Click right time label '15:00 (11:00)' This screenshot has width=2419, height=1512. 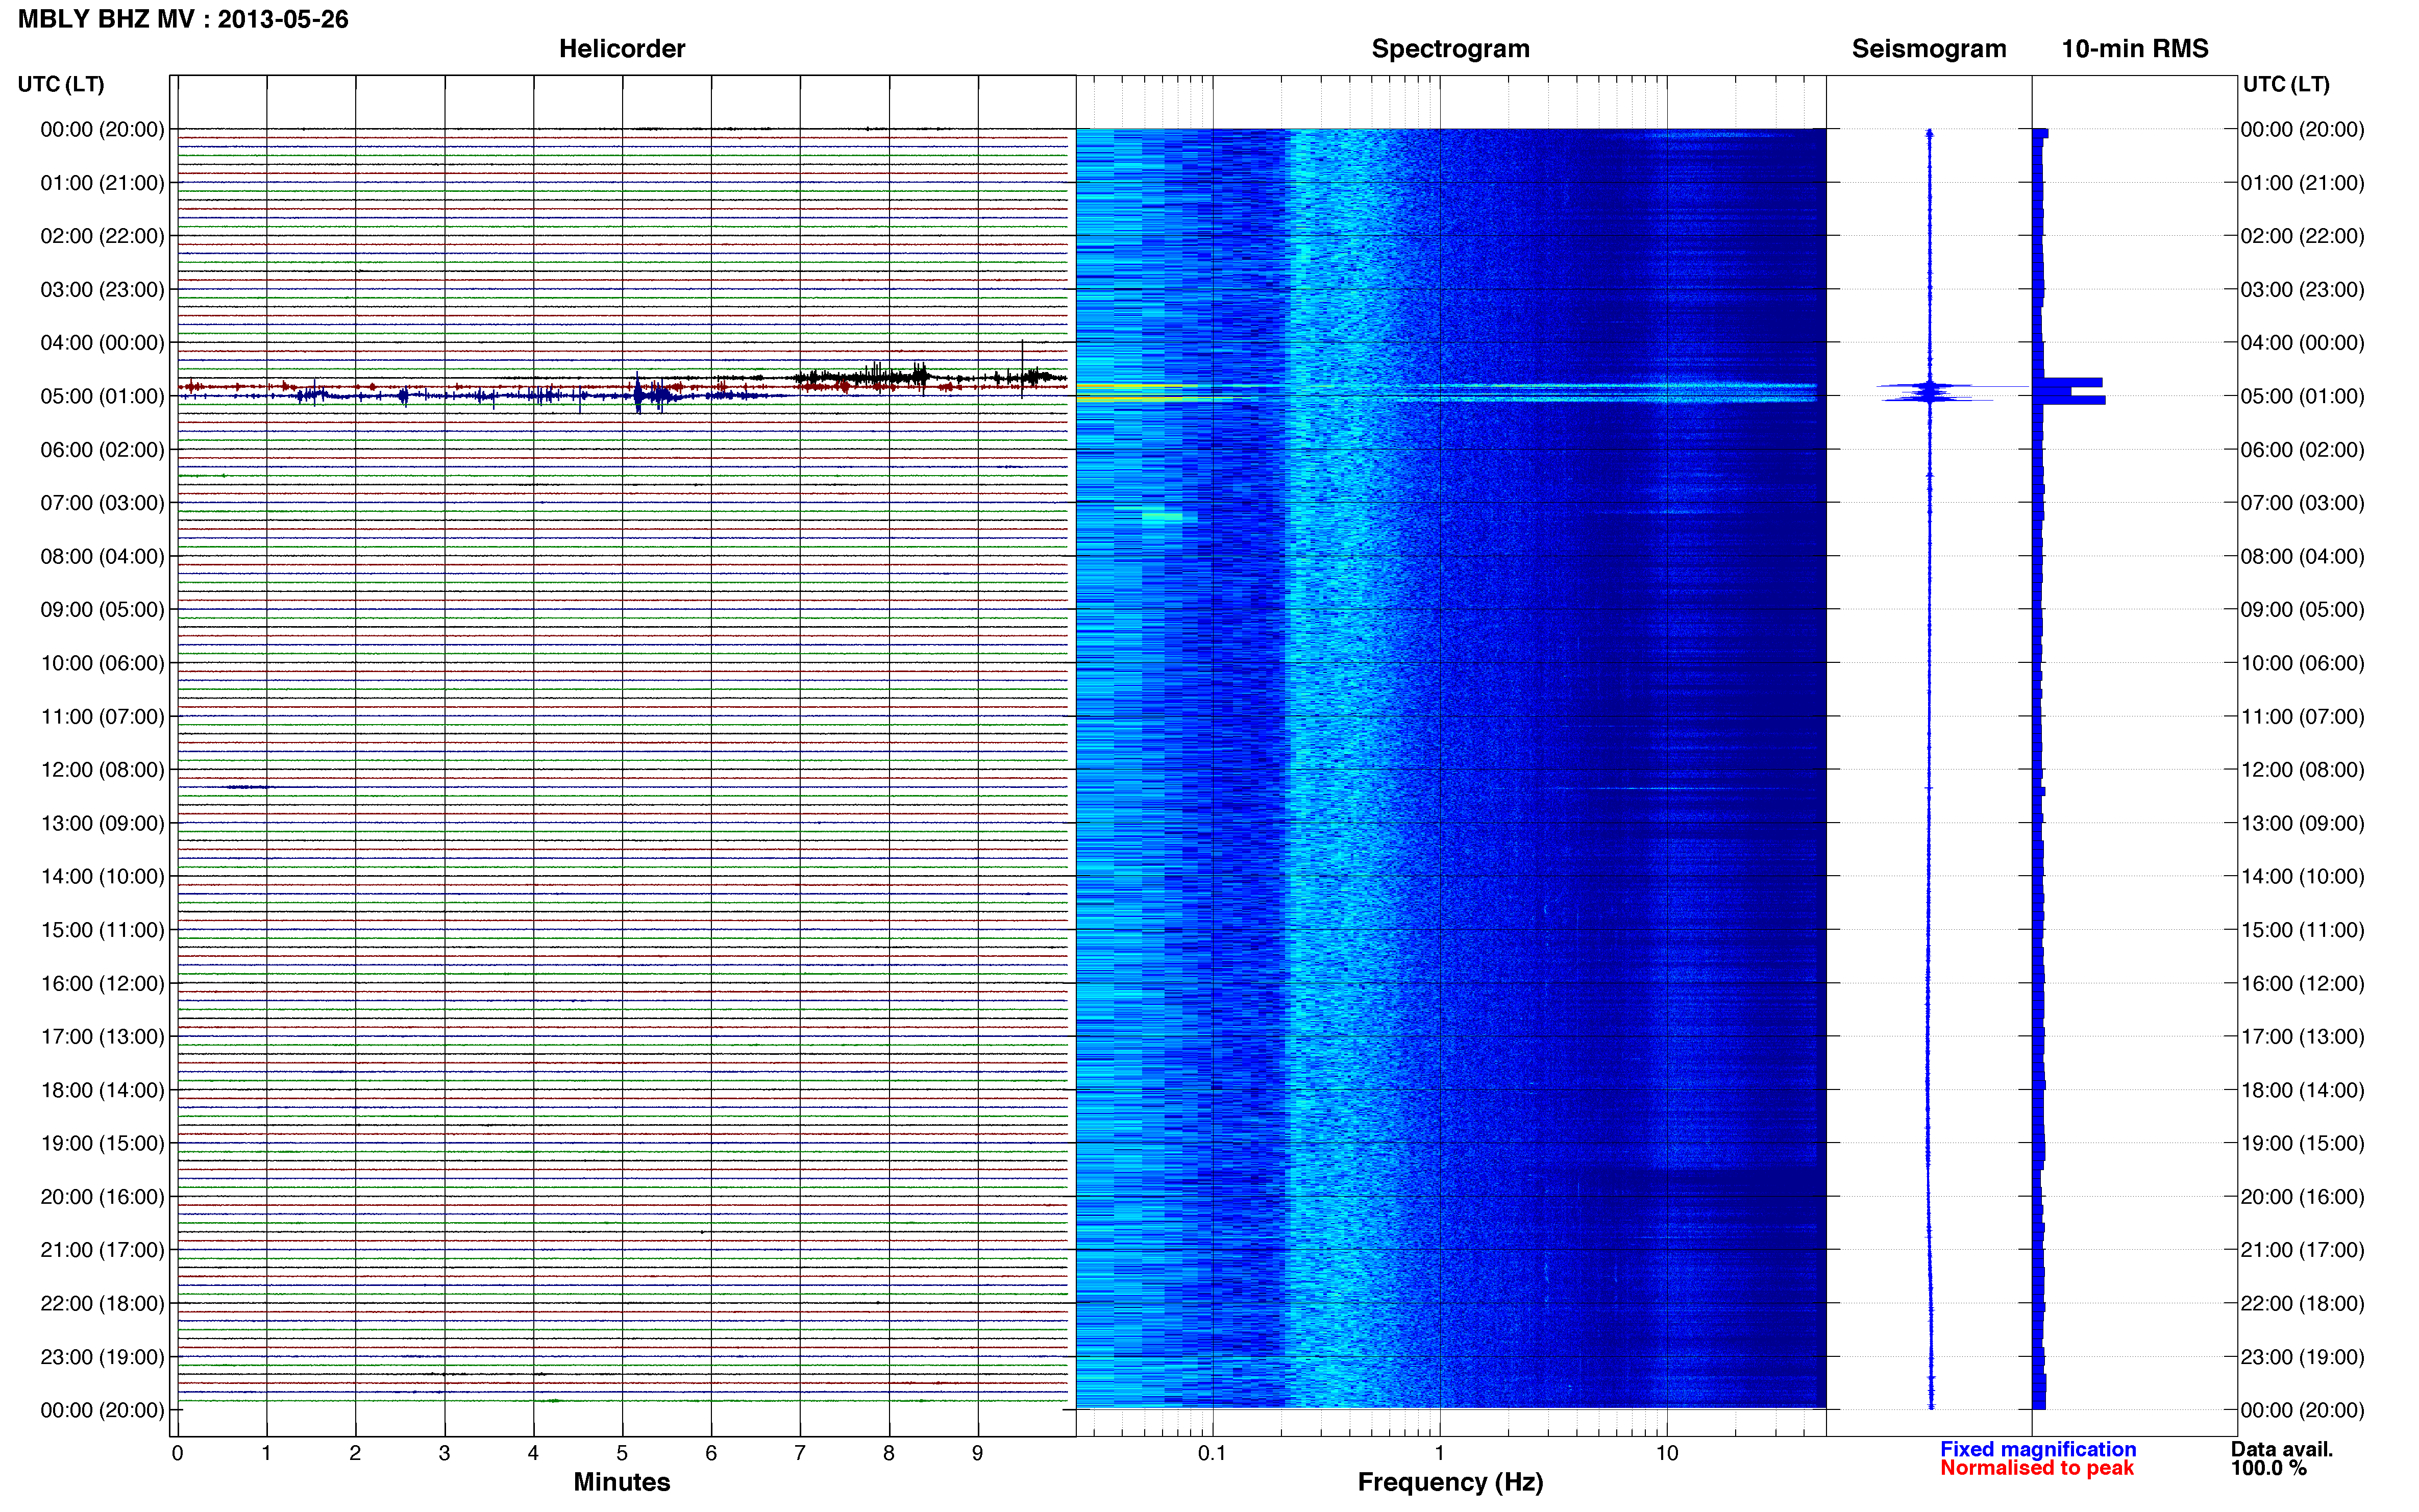click(2302, 930)
